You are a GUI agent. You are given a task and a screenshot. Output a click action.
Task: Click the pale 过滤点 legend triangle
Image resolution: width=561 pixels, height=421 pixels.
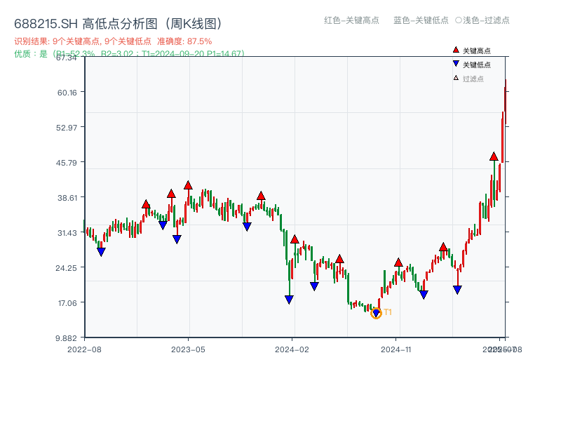pyautogui.click(x=456, y=78)
